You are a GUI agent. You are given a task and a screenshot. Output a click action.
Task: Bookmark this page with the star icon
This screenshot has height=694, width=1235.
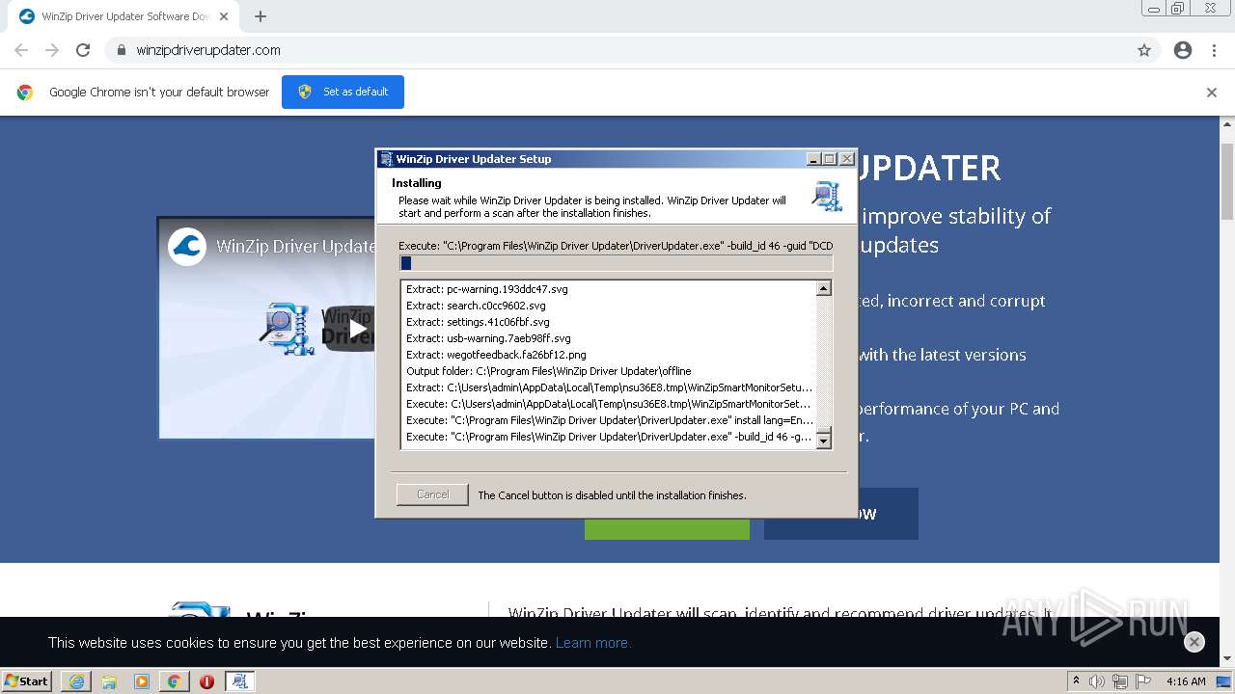[1144, 50]
